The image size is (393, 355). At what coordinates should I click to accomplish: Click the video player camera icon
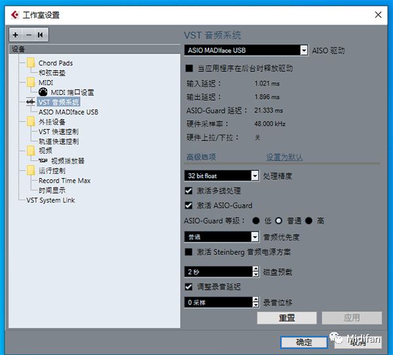click(x=43, y=160)
